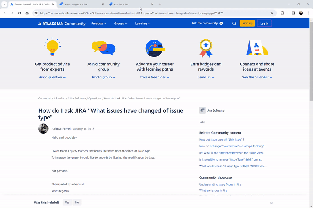Image resolution: width=313 pixels, height=208 pixels.
Task: Answer No to Was this helpful
Action: coord(77,203)
